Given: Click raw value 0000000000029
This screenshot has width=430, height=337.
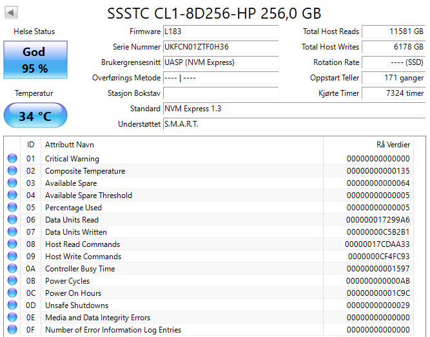Looking at the screenshot, I should click(378, 305).
